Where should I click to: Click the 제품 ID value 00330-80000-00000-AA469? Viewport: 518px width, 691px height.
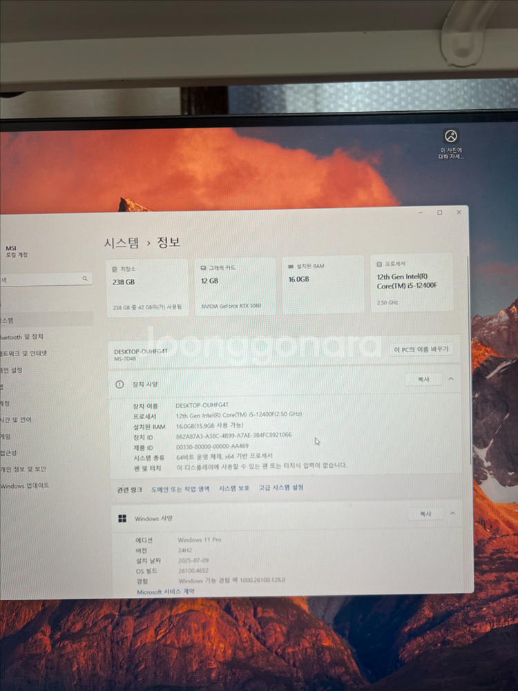tap(212, 447)
